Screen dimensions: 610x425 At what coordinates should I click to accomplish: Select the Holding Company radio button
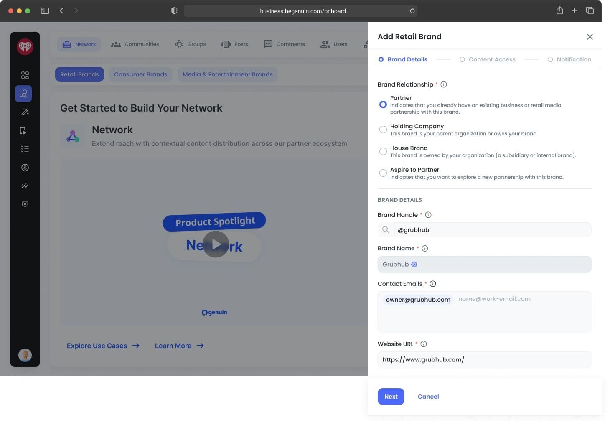(383, 130)
